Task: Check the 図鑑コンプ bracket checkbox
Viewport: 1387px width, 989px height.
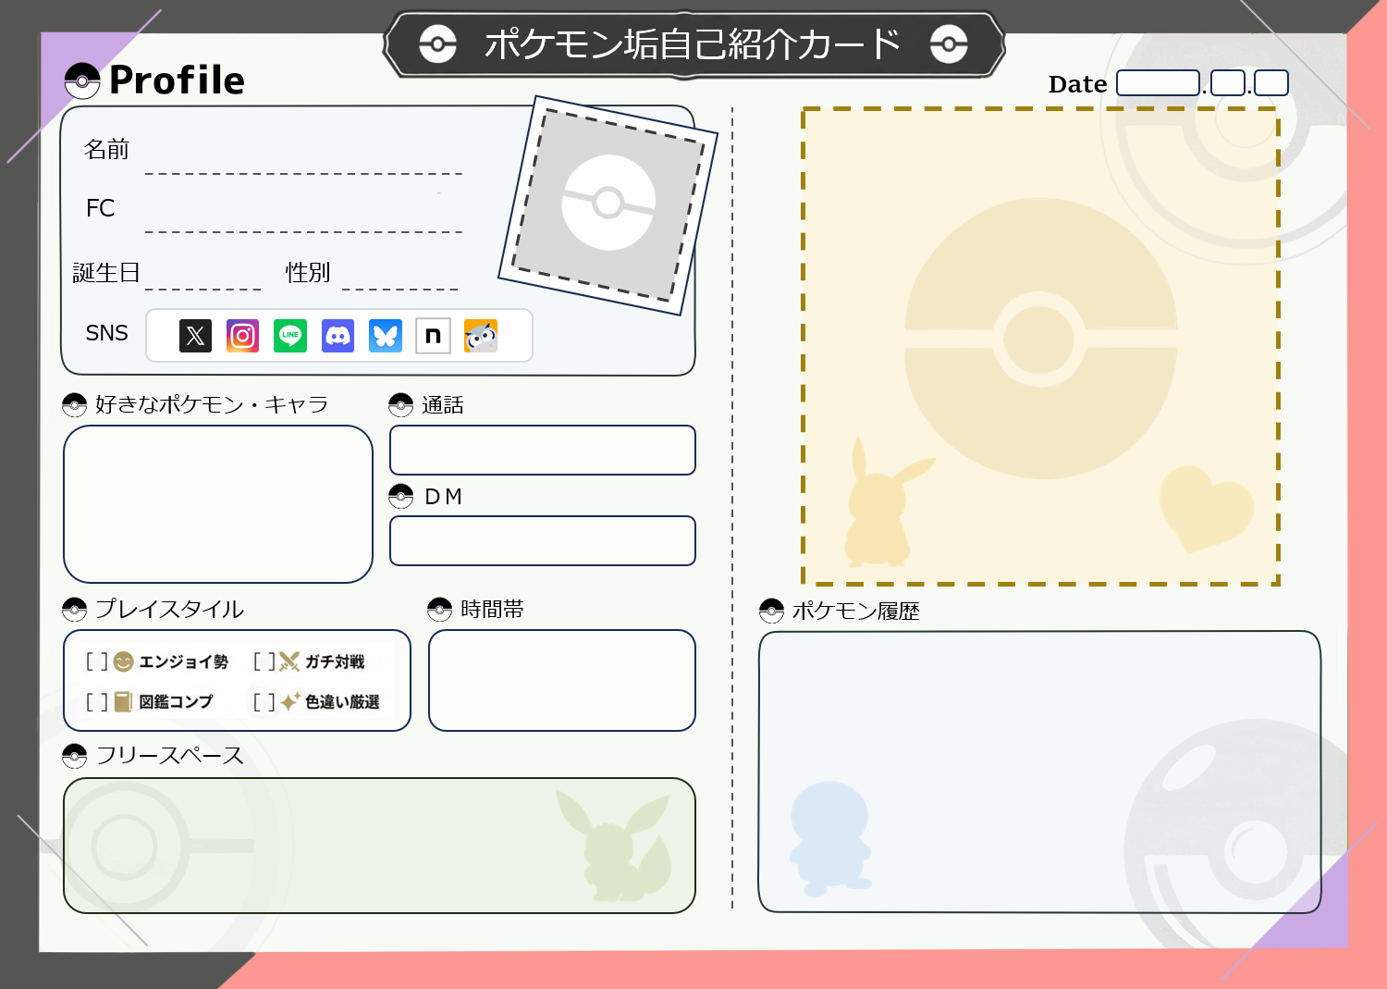Action: pos(97,702)
